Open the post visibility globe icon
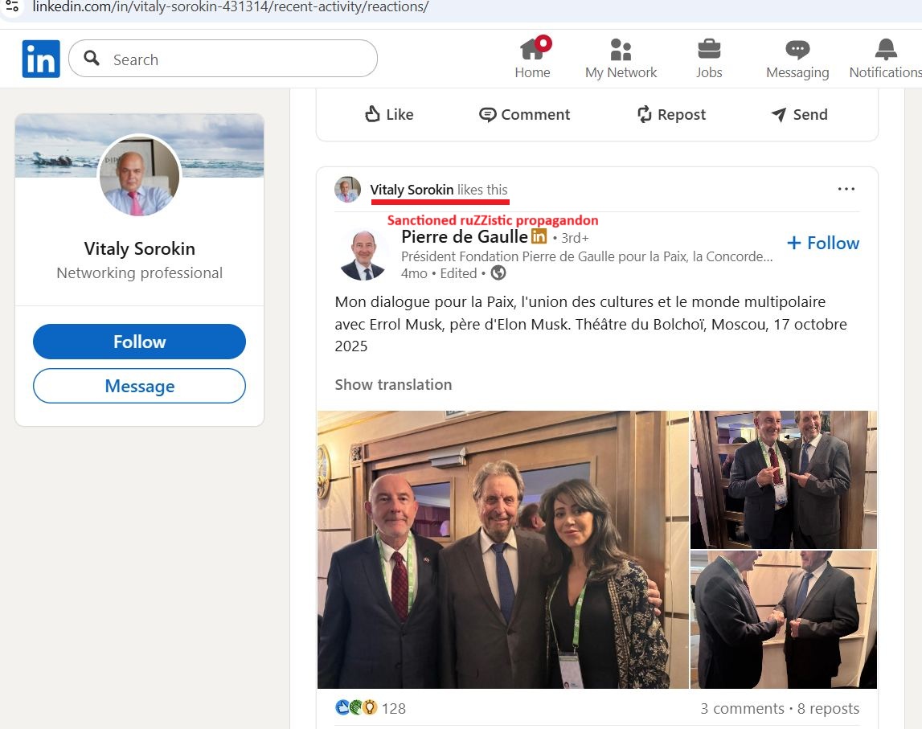This screenshot has height=729, width=922. coord(498,273)
